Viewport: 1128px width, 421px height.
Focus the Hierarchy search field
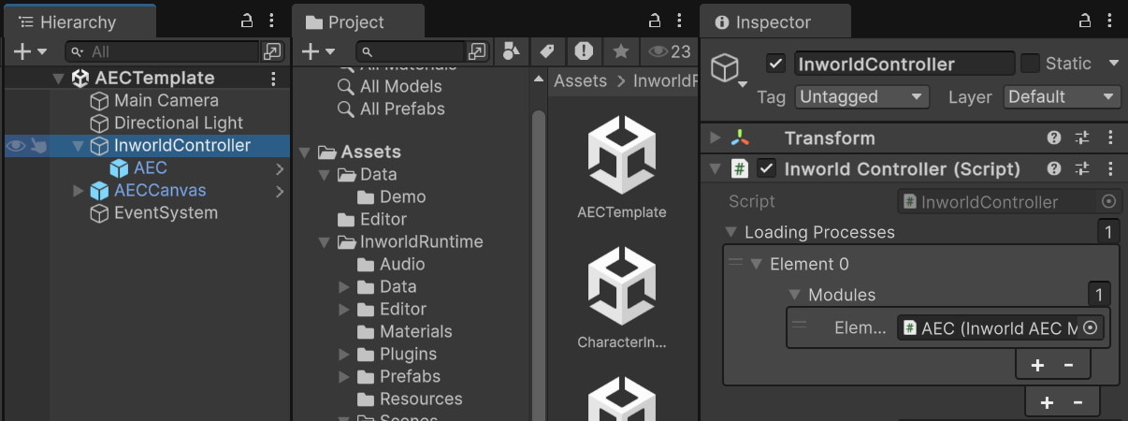(x=164, y=51)
